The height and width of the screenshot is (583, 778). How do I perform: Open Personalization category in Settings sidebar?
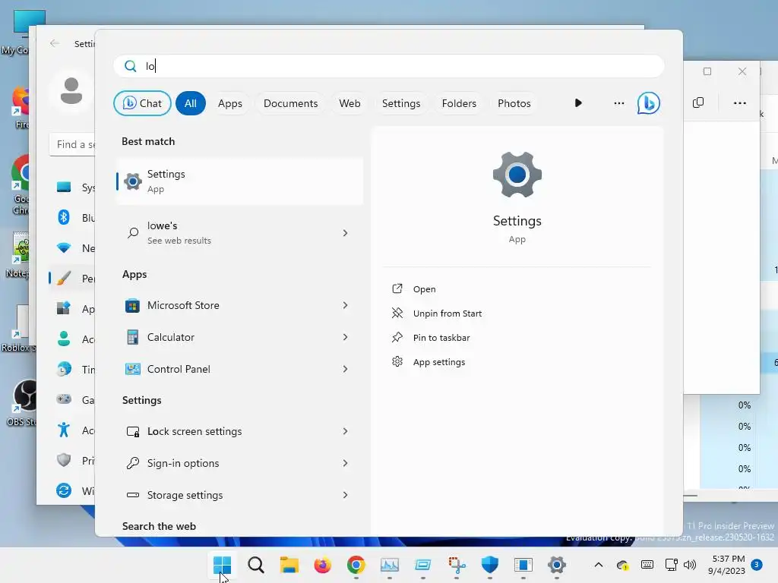tap(72, 278)
